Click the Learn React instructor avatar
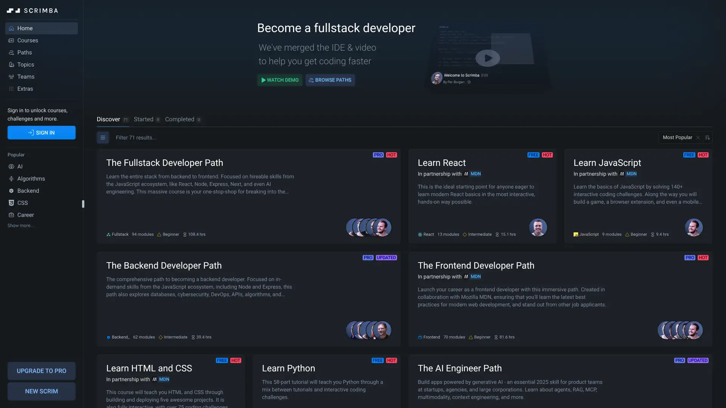Screen dimensions: 726x408 [x=538, y=227]
